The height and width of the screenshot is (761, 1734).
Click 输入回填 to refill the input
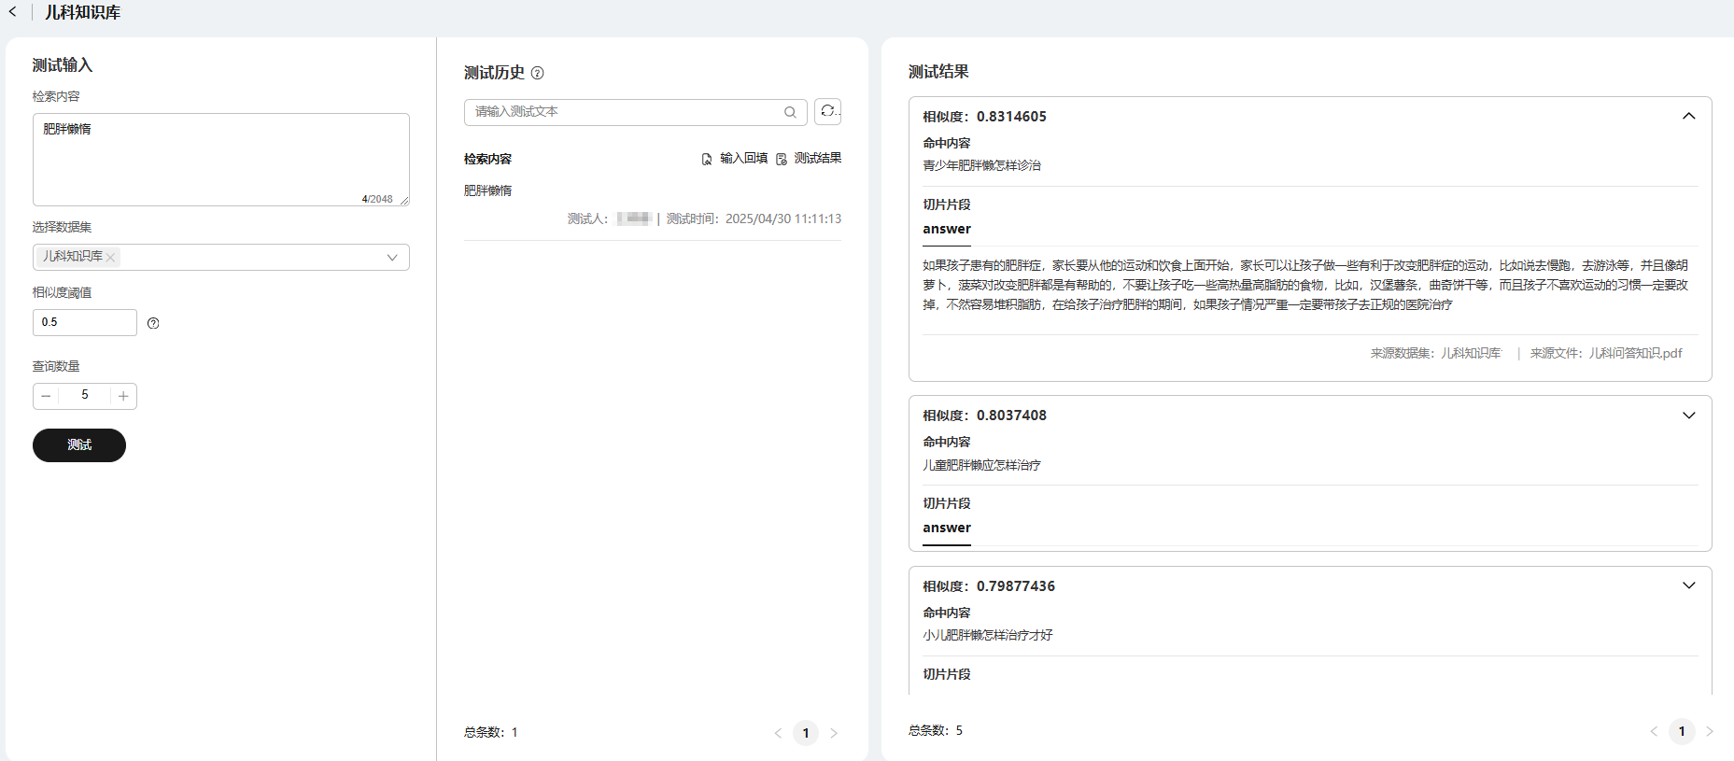[736, 159]
